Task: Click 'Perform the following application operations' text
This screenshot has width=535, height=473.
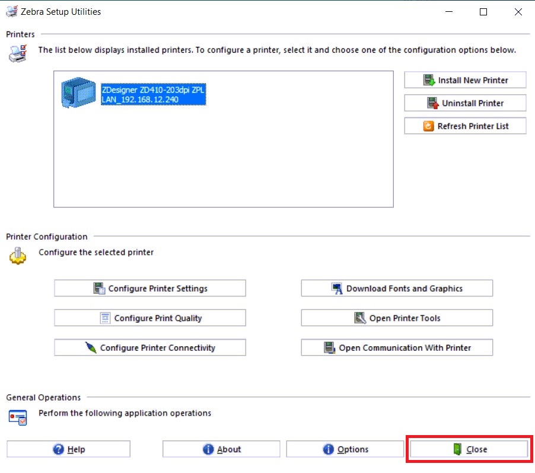Action: pos(125,413)
